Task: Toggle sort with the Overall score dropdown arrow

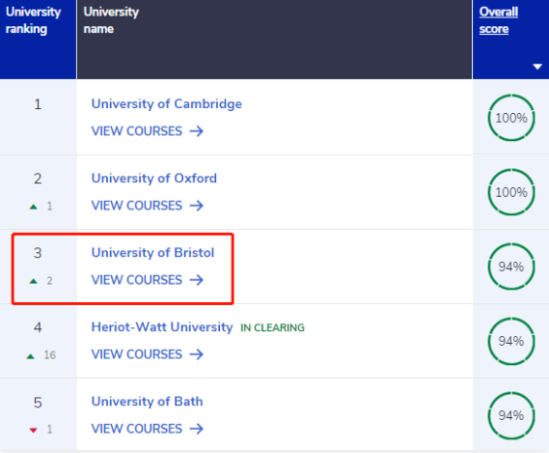Action: coord(537,66)
